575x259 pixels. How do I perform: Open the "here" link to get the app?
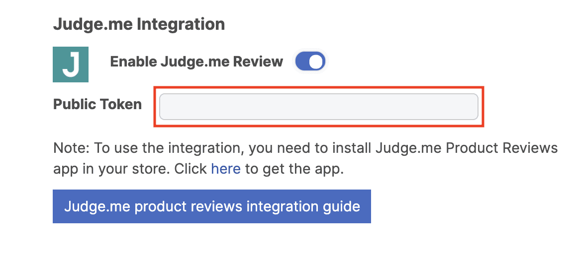pos(226,169)
